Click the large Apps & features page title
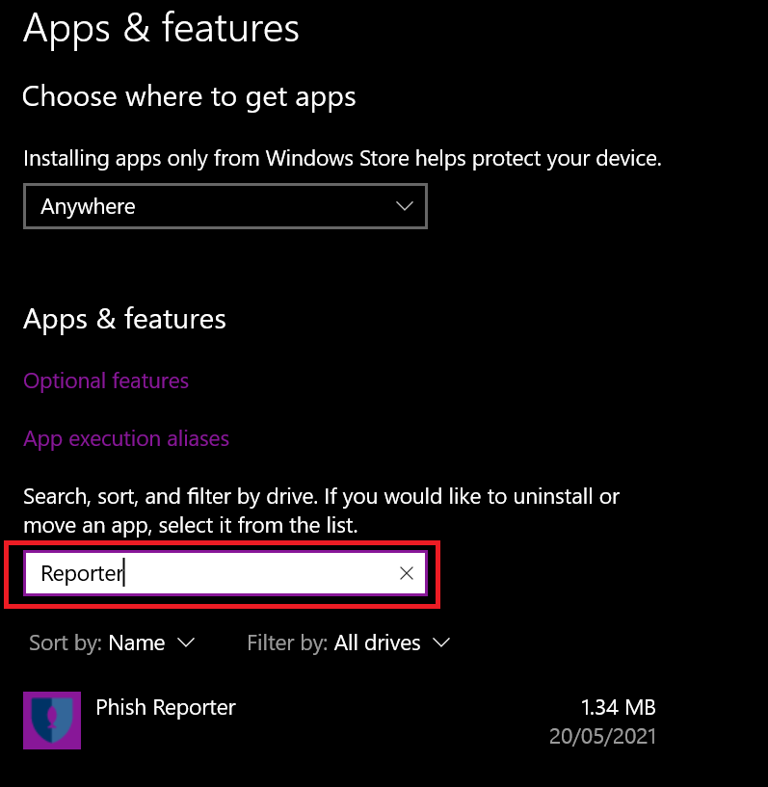 [x=161, y=29]
